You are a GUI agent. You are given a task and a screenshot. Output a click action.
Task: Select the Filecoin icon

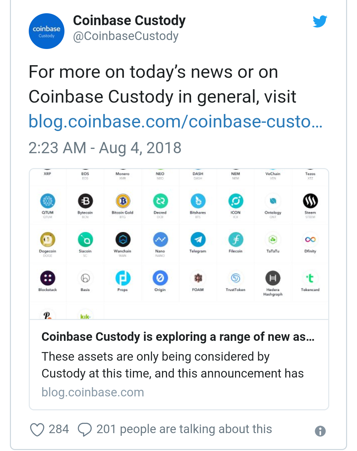click(235, 240)
